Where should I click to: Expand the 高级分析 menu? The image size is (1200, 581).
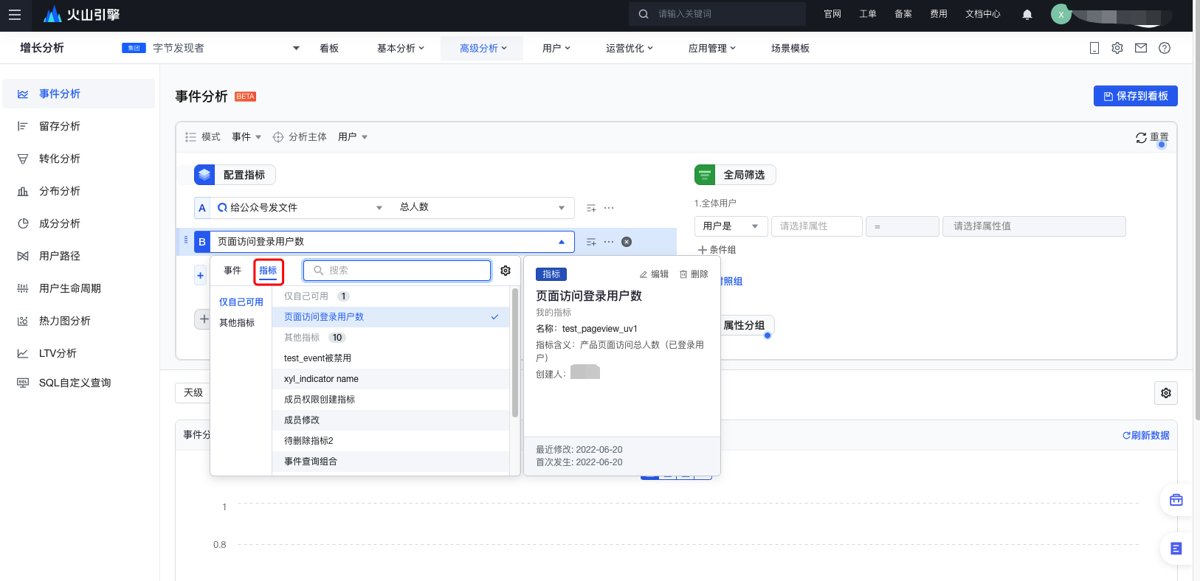pos(483,48)
